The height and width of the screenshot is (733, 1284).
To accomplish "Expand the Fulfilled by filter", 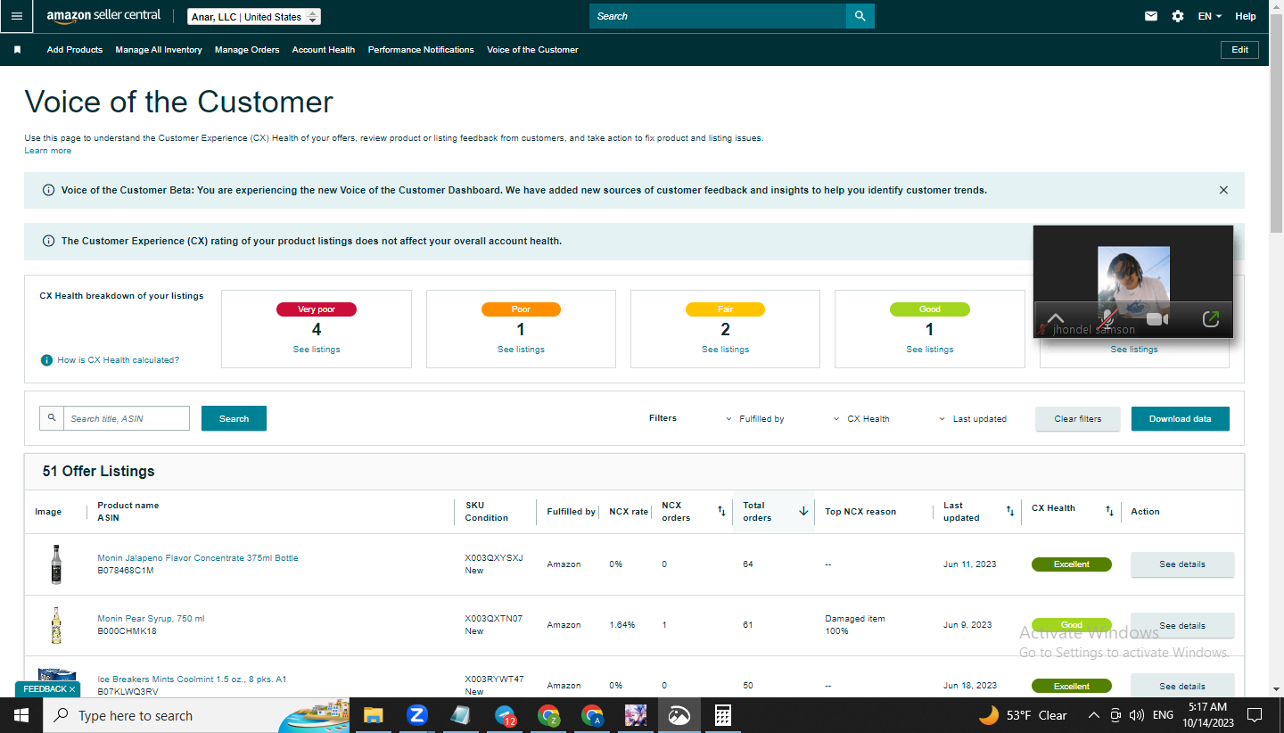I will (x=754, y=419).
